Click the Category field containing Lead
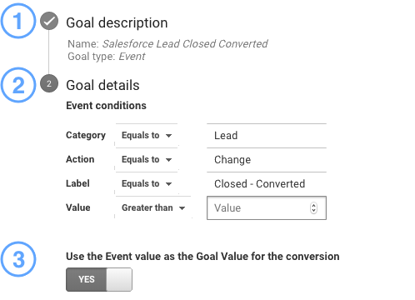 click(x=267, y=136)
